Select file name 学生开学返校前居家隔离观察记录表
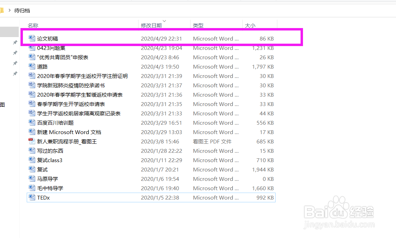This screenshot has width=396, height=238. [79, 113]
